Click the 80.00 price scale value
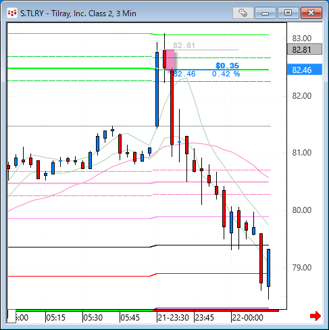 pyautogui.click(x=302, y=210)
